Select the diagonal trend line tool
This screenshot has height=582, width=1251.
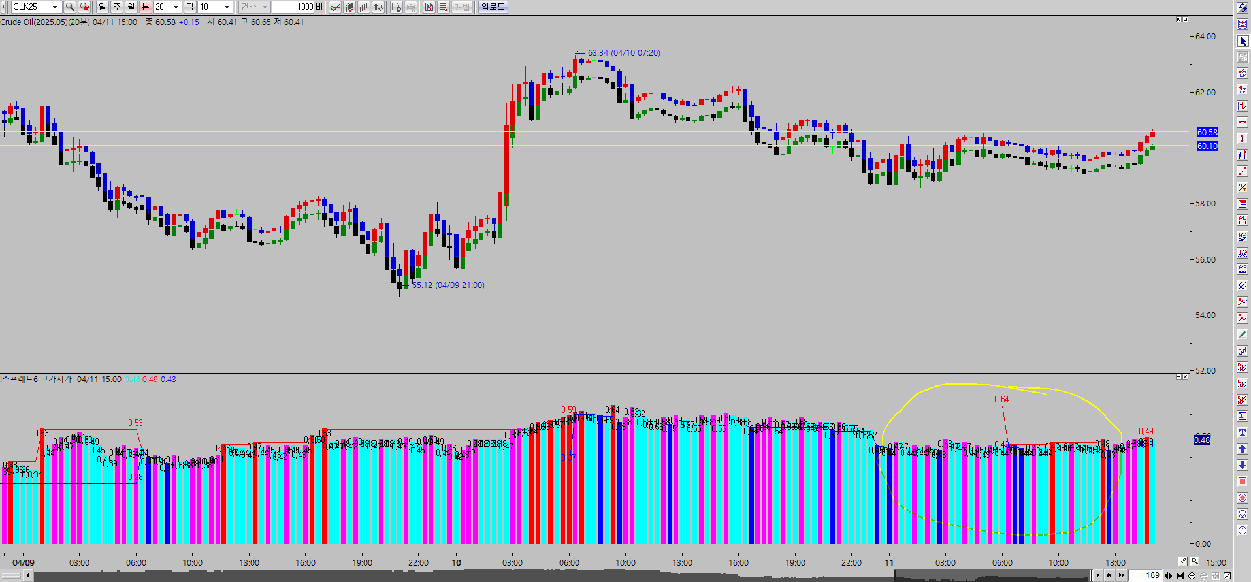1243,171
